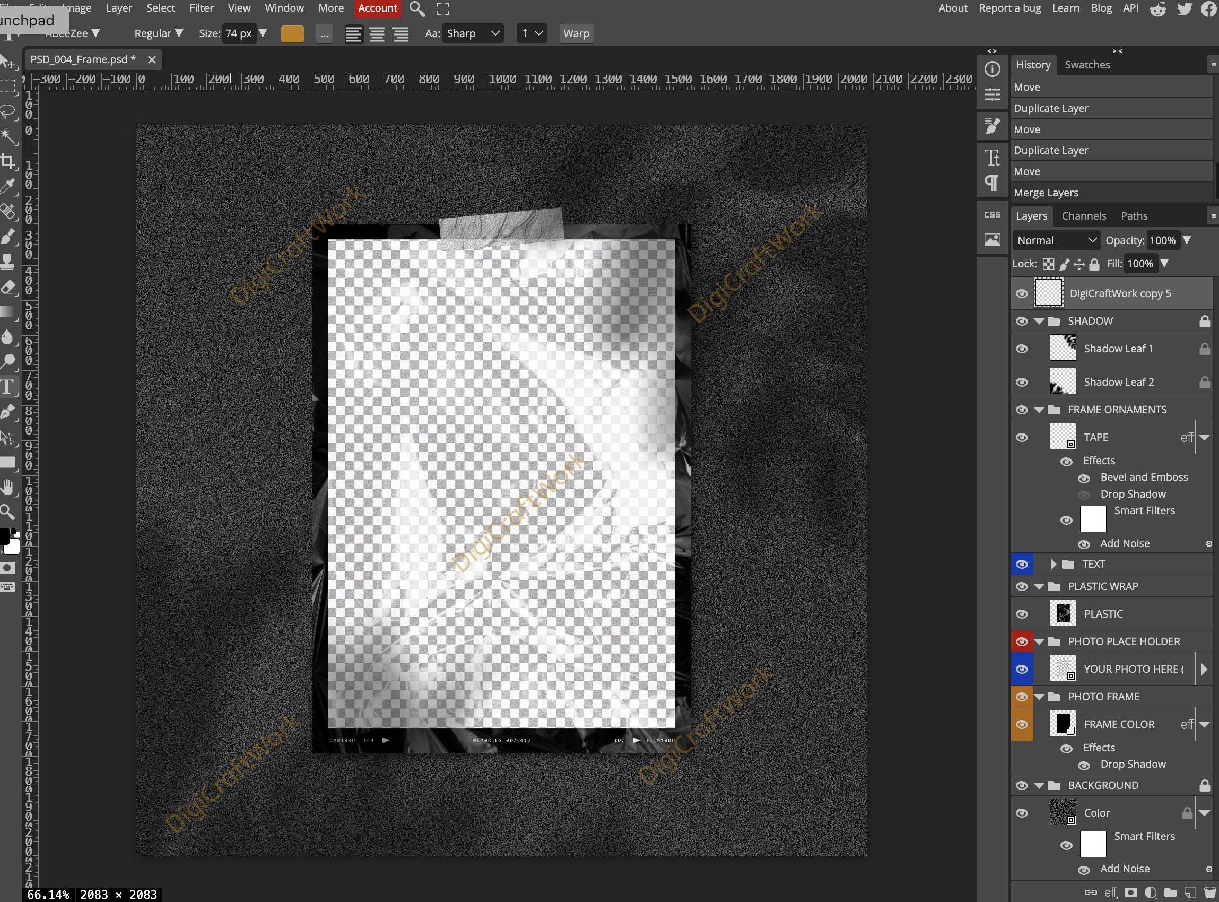Select the Lasso tool

(x=7, y=111)
